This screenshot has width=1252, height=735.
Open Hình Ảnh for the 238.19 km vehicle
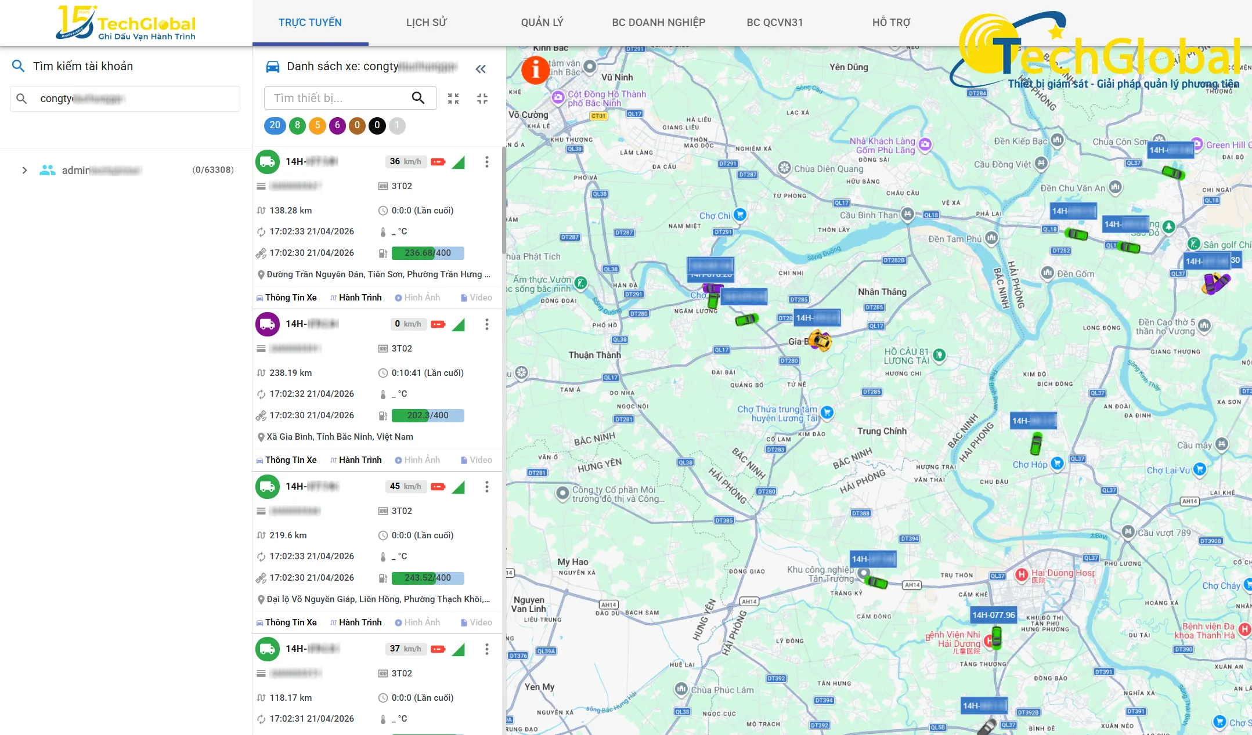click(417, 460)
